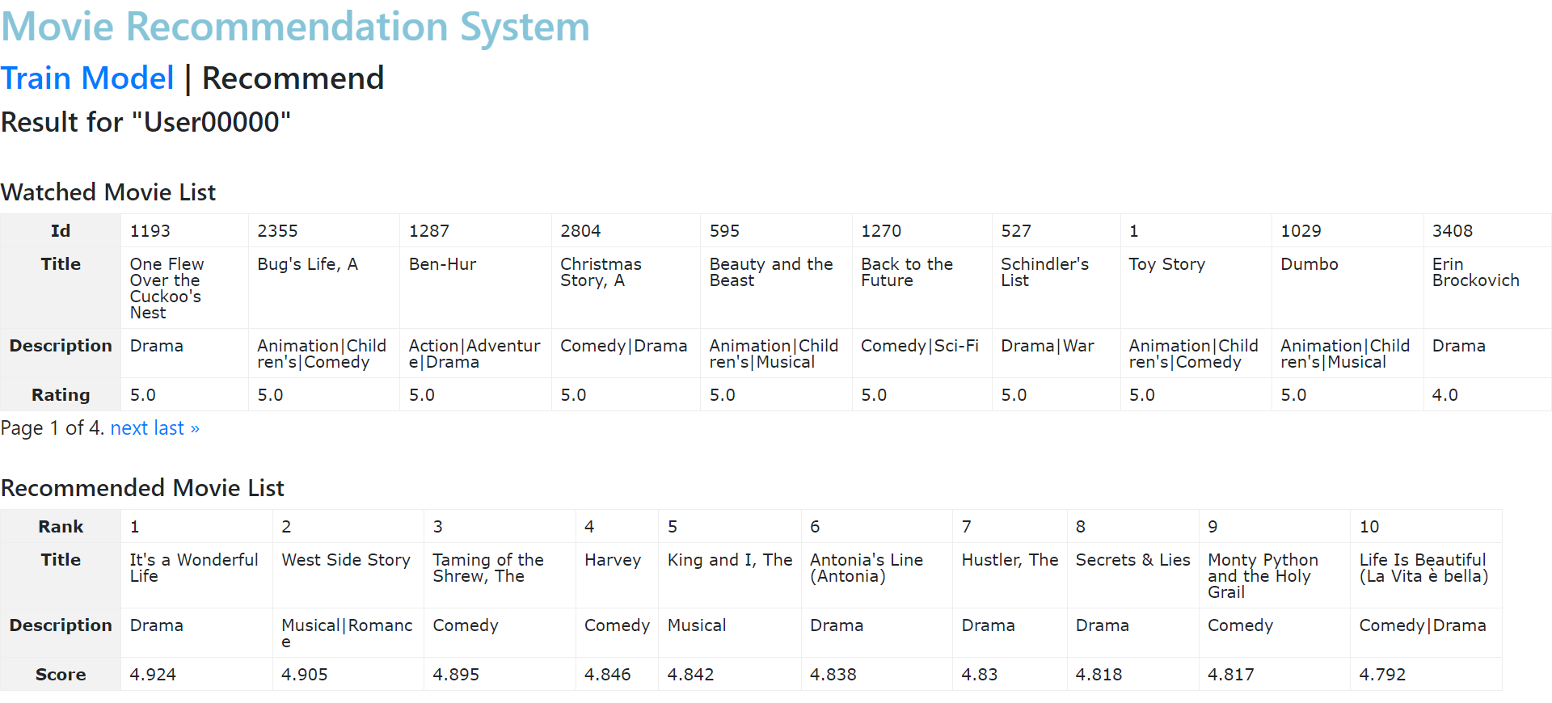Open the Train Model link
The width and height of the screenshot is (1552, 703).
tap(87, 78)
